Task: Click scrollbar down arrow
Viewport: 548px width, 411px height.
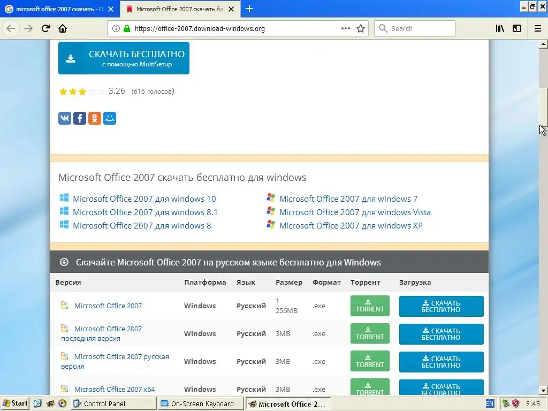Action: pyautogui.click(x=543, y=390)
